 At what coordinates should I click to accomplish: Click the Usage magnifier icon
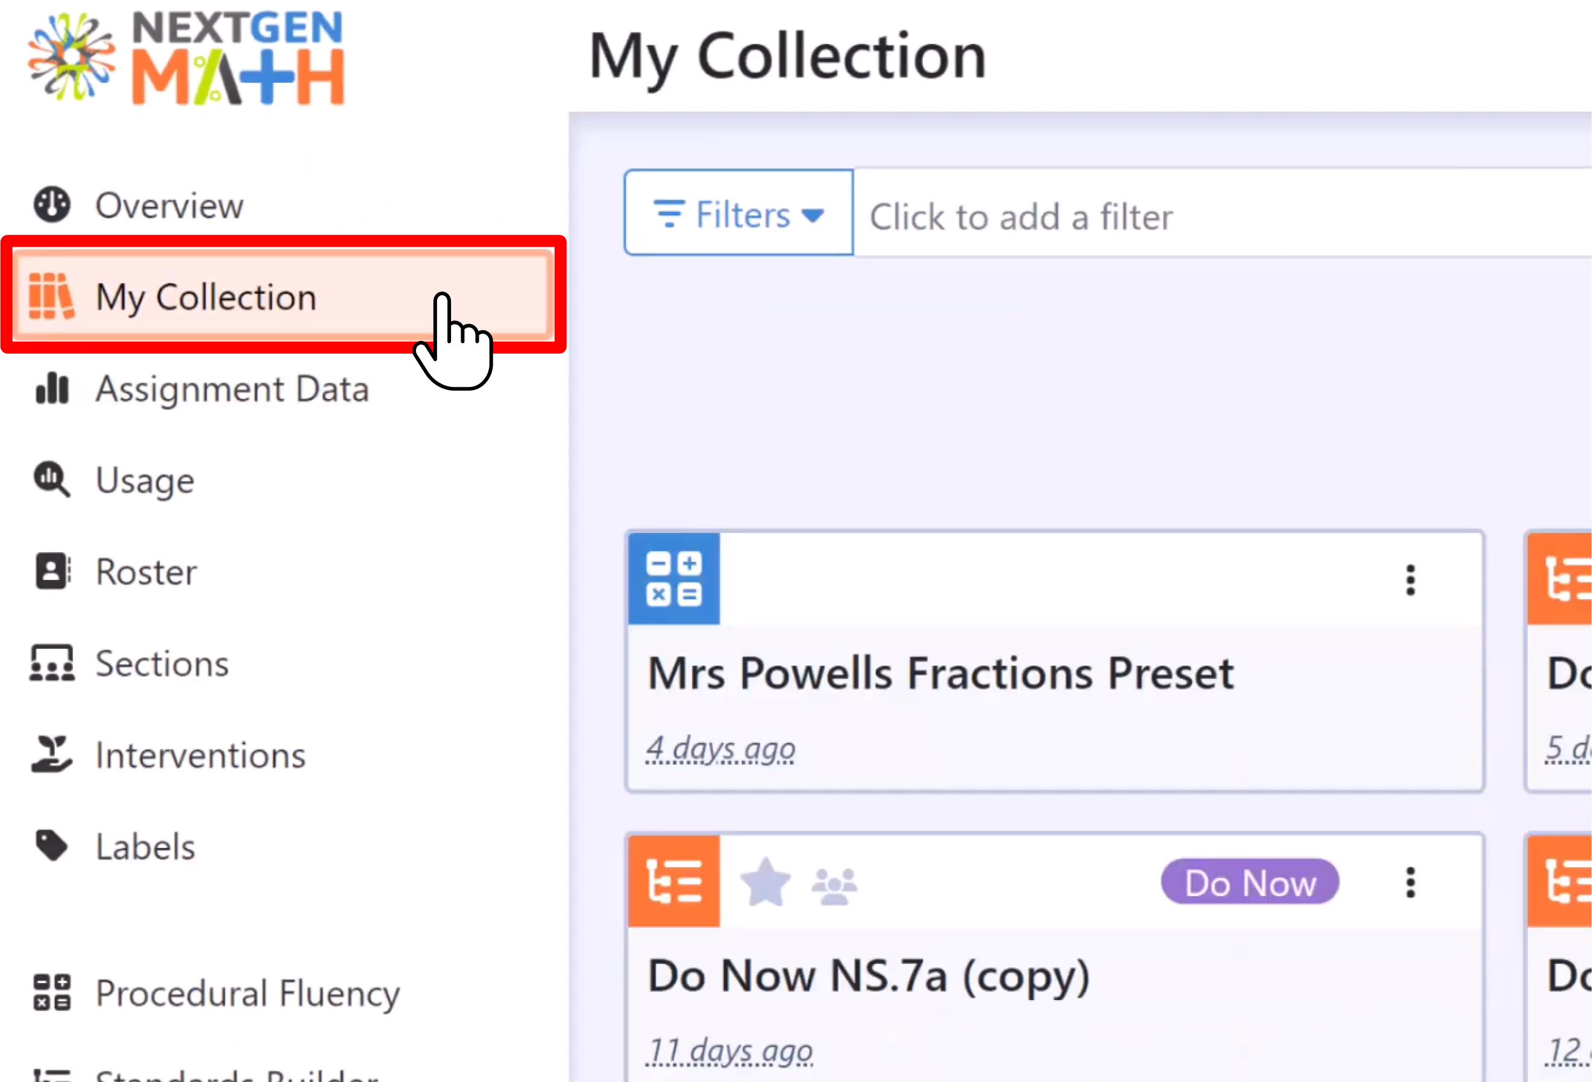tap(52, 479)
